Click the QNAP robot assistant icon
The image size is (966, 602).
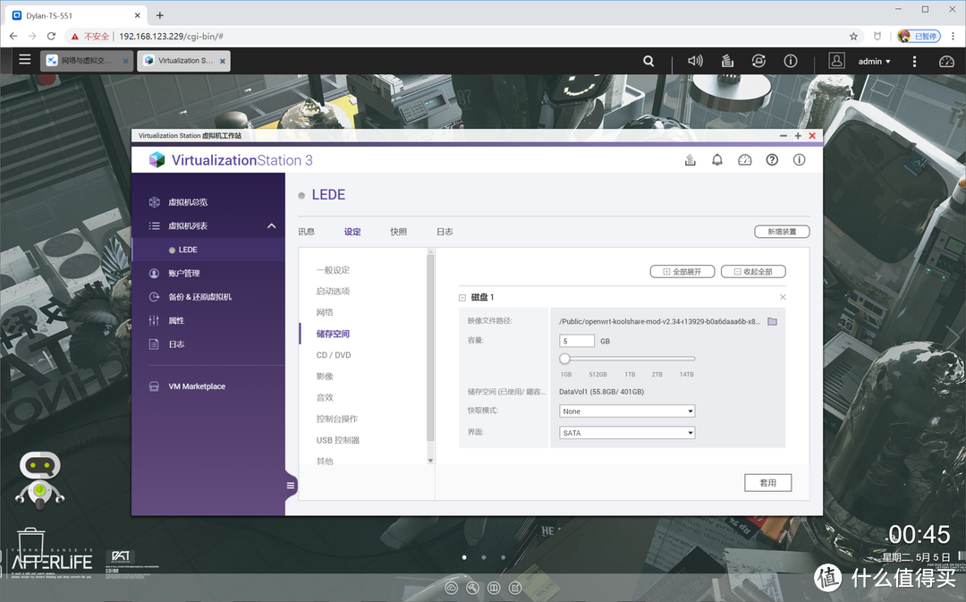tap(39, 479)
